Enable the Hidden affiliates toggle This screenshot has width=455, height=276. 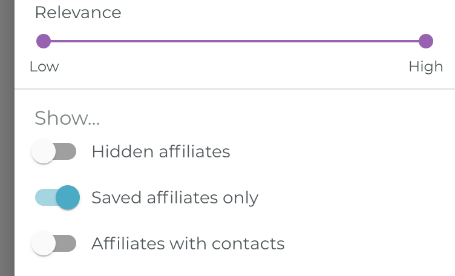click(54, 151)
